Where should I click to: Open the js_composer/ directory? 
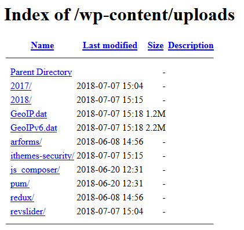pyautogui.click(x=35, y=170)
